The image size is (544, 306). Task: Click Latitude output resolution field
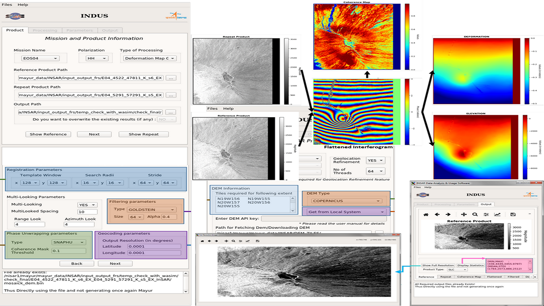point(154,246)
